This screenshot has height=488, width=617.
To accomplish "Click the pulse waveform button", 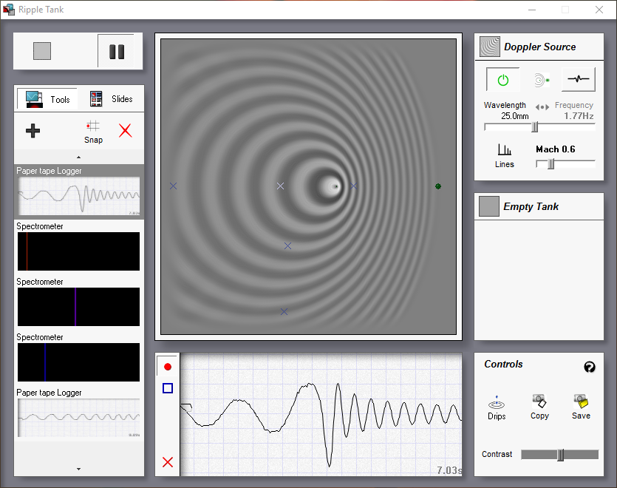I will pos(578,79).
